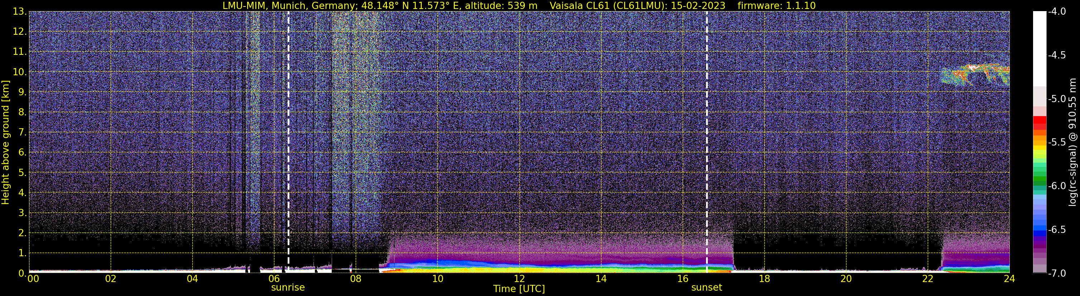
Task: Click the '-5.0' colorbar tick label
Action: [1057, 99]
